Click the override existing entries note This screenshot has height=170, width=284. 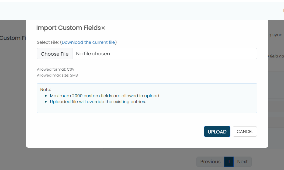pyautogui.click(x=98, y=102)
